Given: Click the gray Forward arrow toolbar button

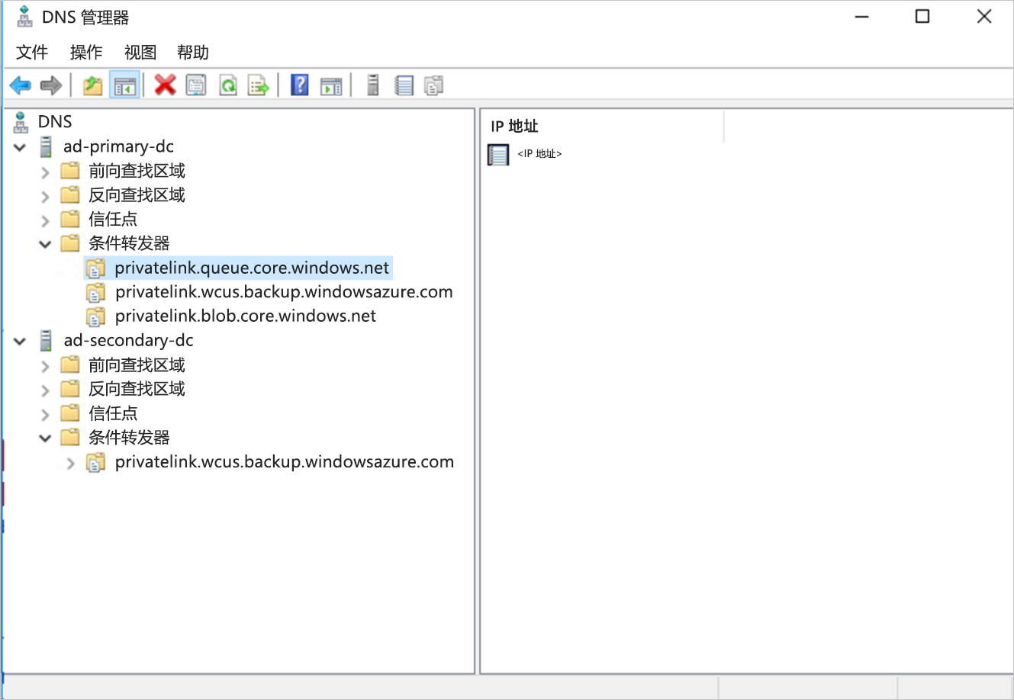Looking at the screenshot, I should (50, 85).
